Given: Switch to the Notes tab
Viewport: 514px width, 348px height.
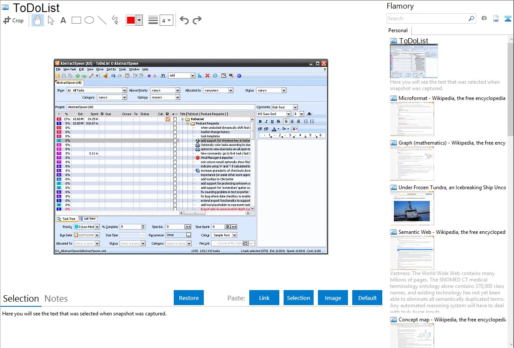Looking at the screenshot, I should coord(56,298).
